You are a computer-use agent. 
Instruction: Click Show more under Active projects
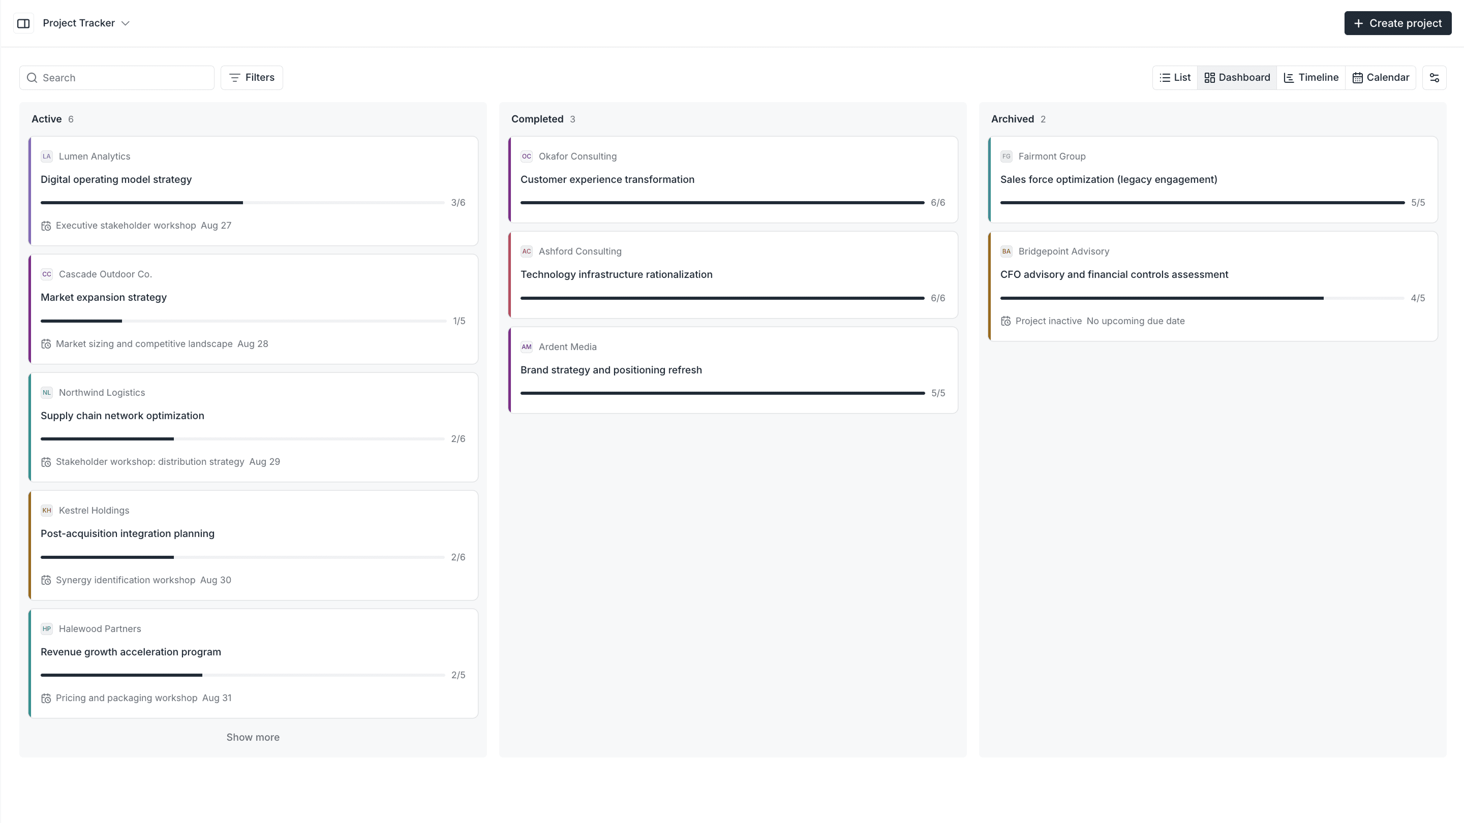tap(253, 737)
